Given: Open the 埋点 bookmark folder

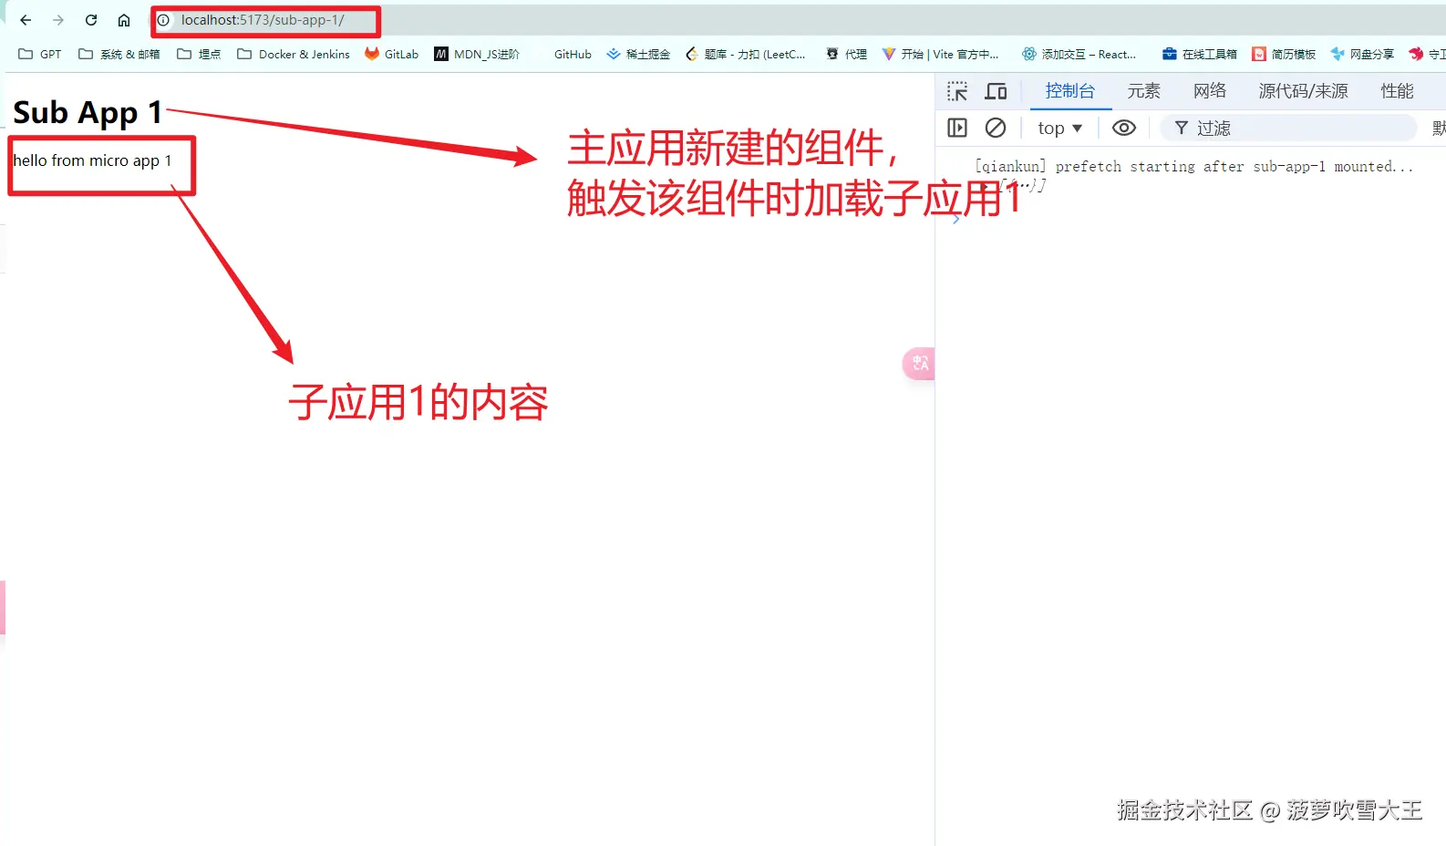Looking at the screenshot, I should pyautogui.click(x=198, y=54).
